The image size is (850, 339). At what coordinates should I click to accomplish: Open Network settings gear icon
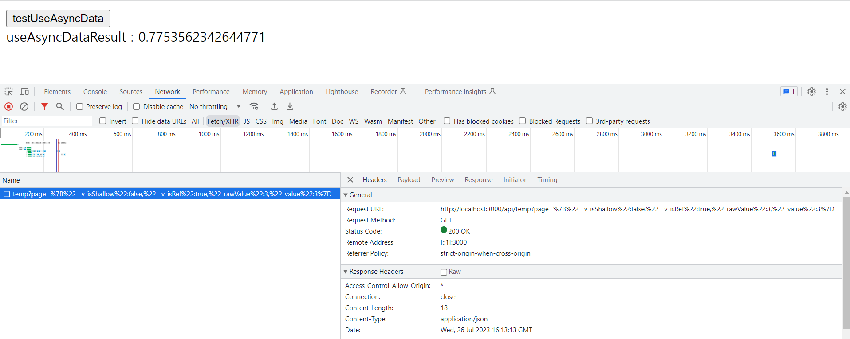click(x=842, y=107)
